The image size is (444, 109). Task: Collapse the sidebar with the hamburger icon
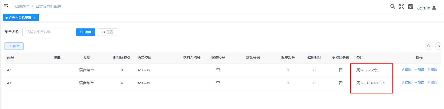coord(6,6)
